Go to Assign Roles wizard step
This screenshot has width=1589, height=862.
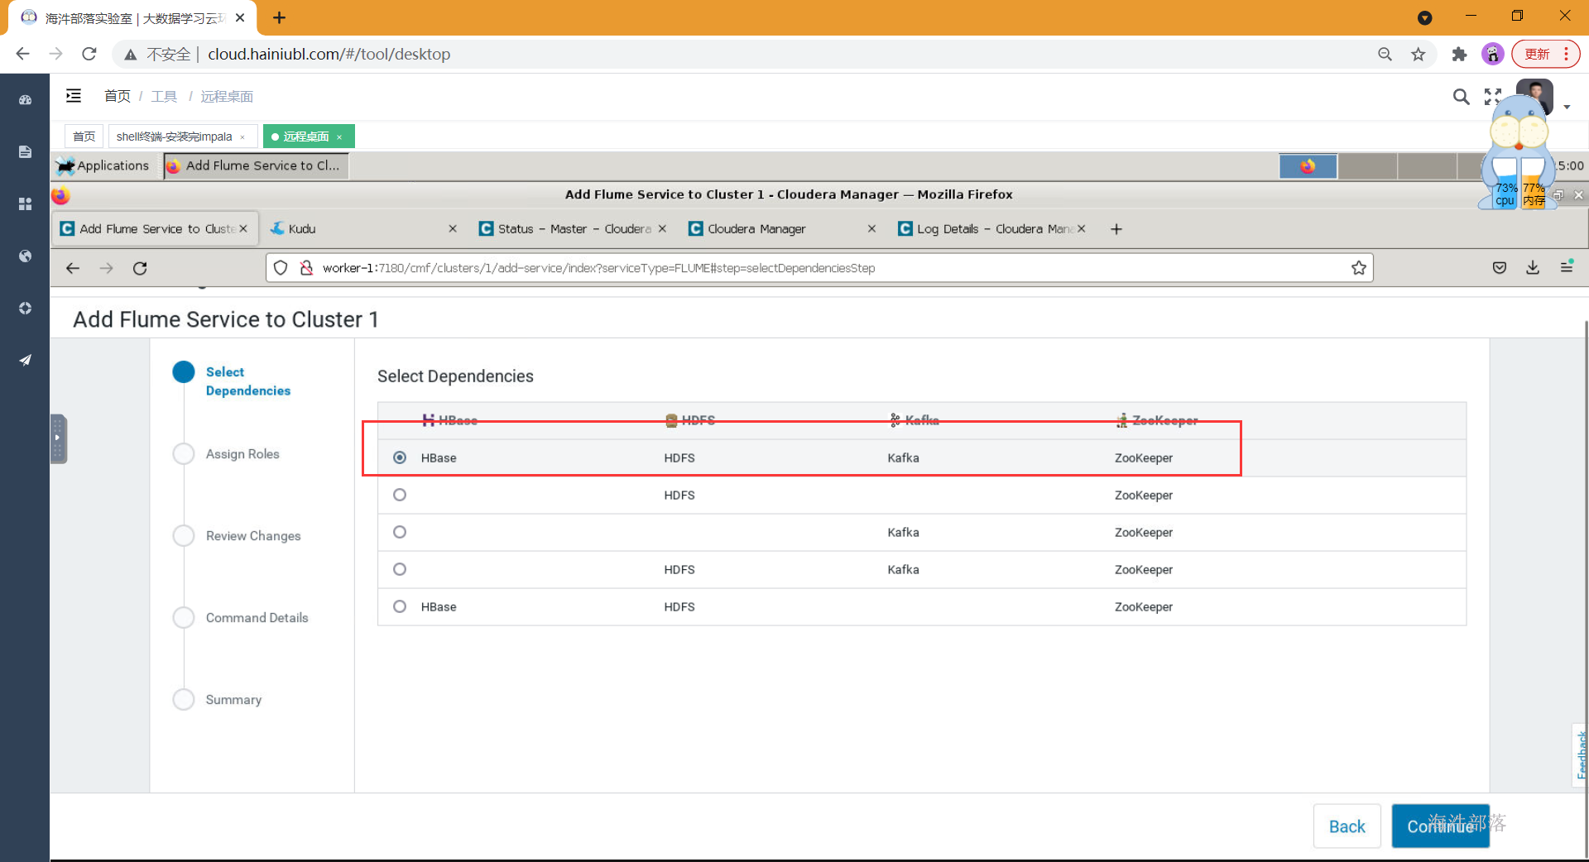pyautogui.click(x=242, y=454)
